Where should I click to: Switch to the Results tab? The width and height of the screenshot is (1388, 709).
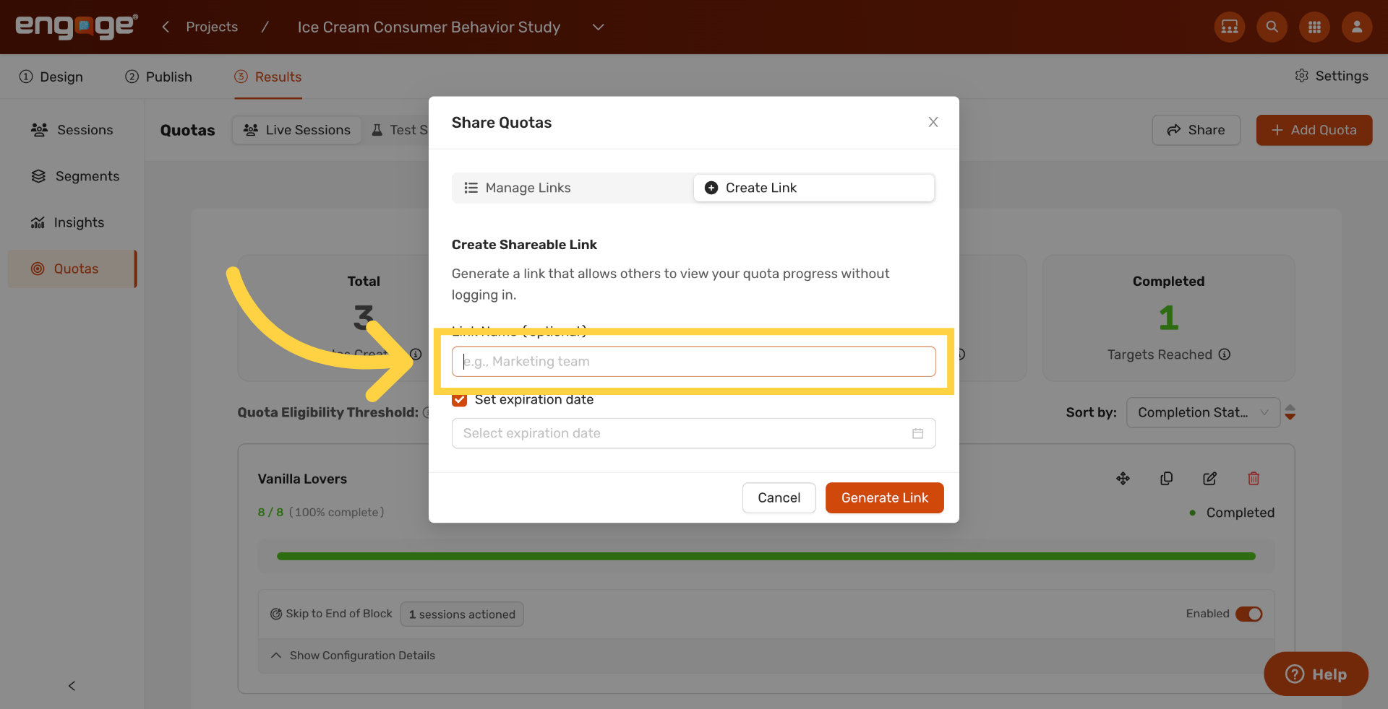click(x=268, y=77)
